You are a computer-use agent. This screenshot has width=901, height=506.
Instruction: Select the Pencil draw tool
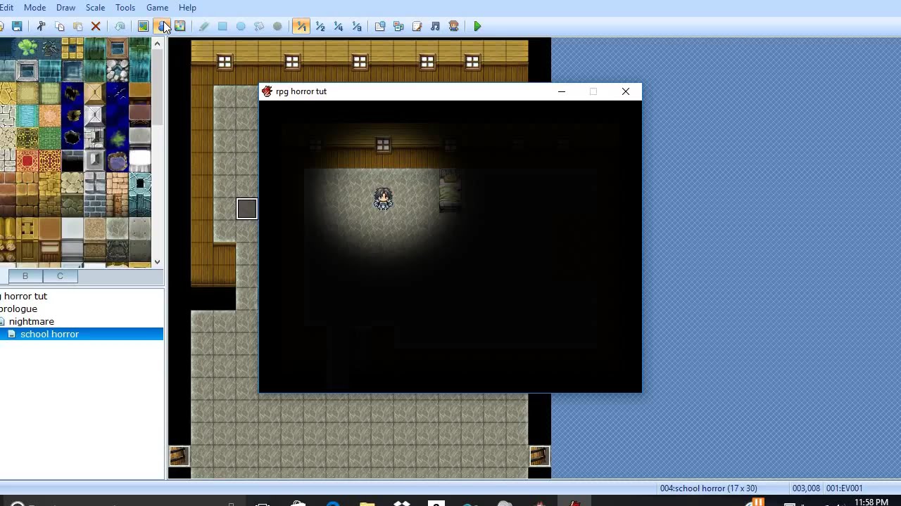[203, 27]
